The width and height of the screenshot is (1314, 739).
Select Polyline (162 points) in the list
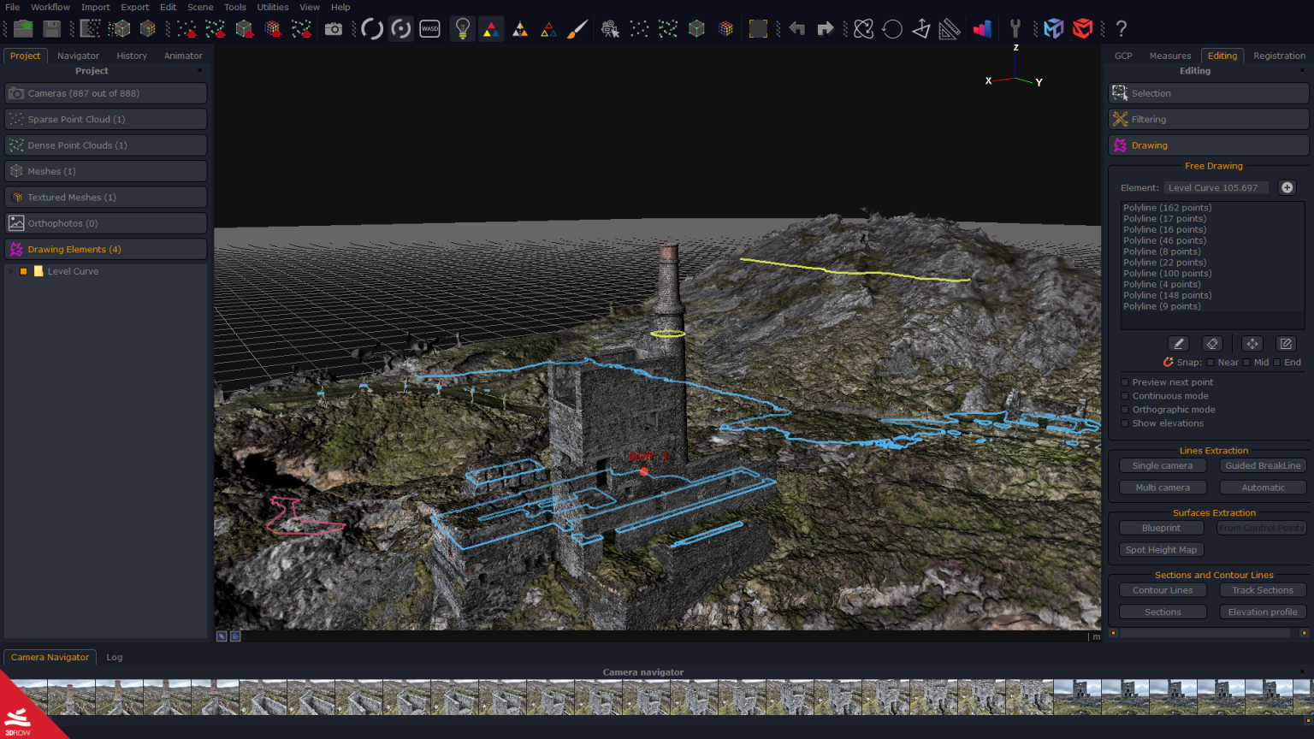click(1167, 207)
